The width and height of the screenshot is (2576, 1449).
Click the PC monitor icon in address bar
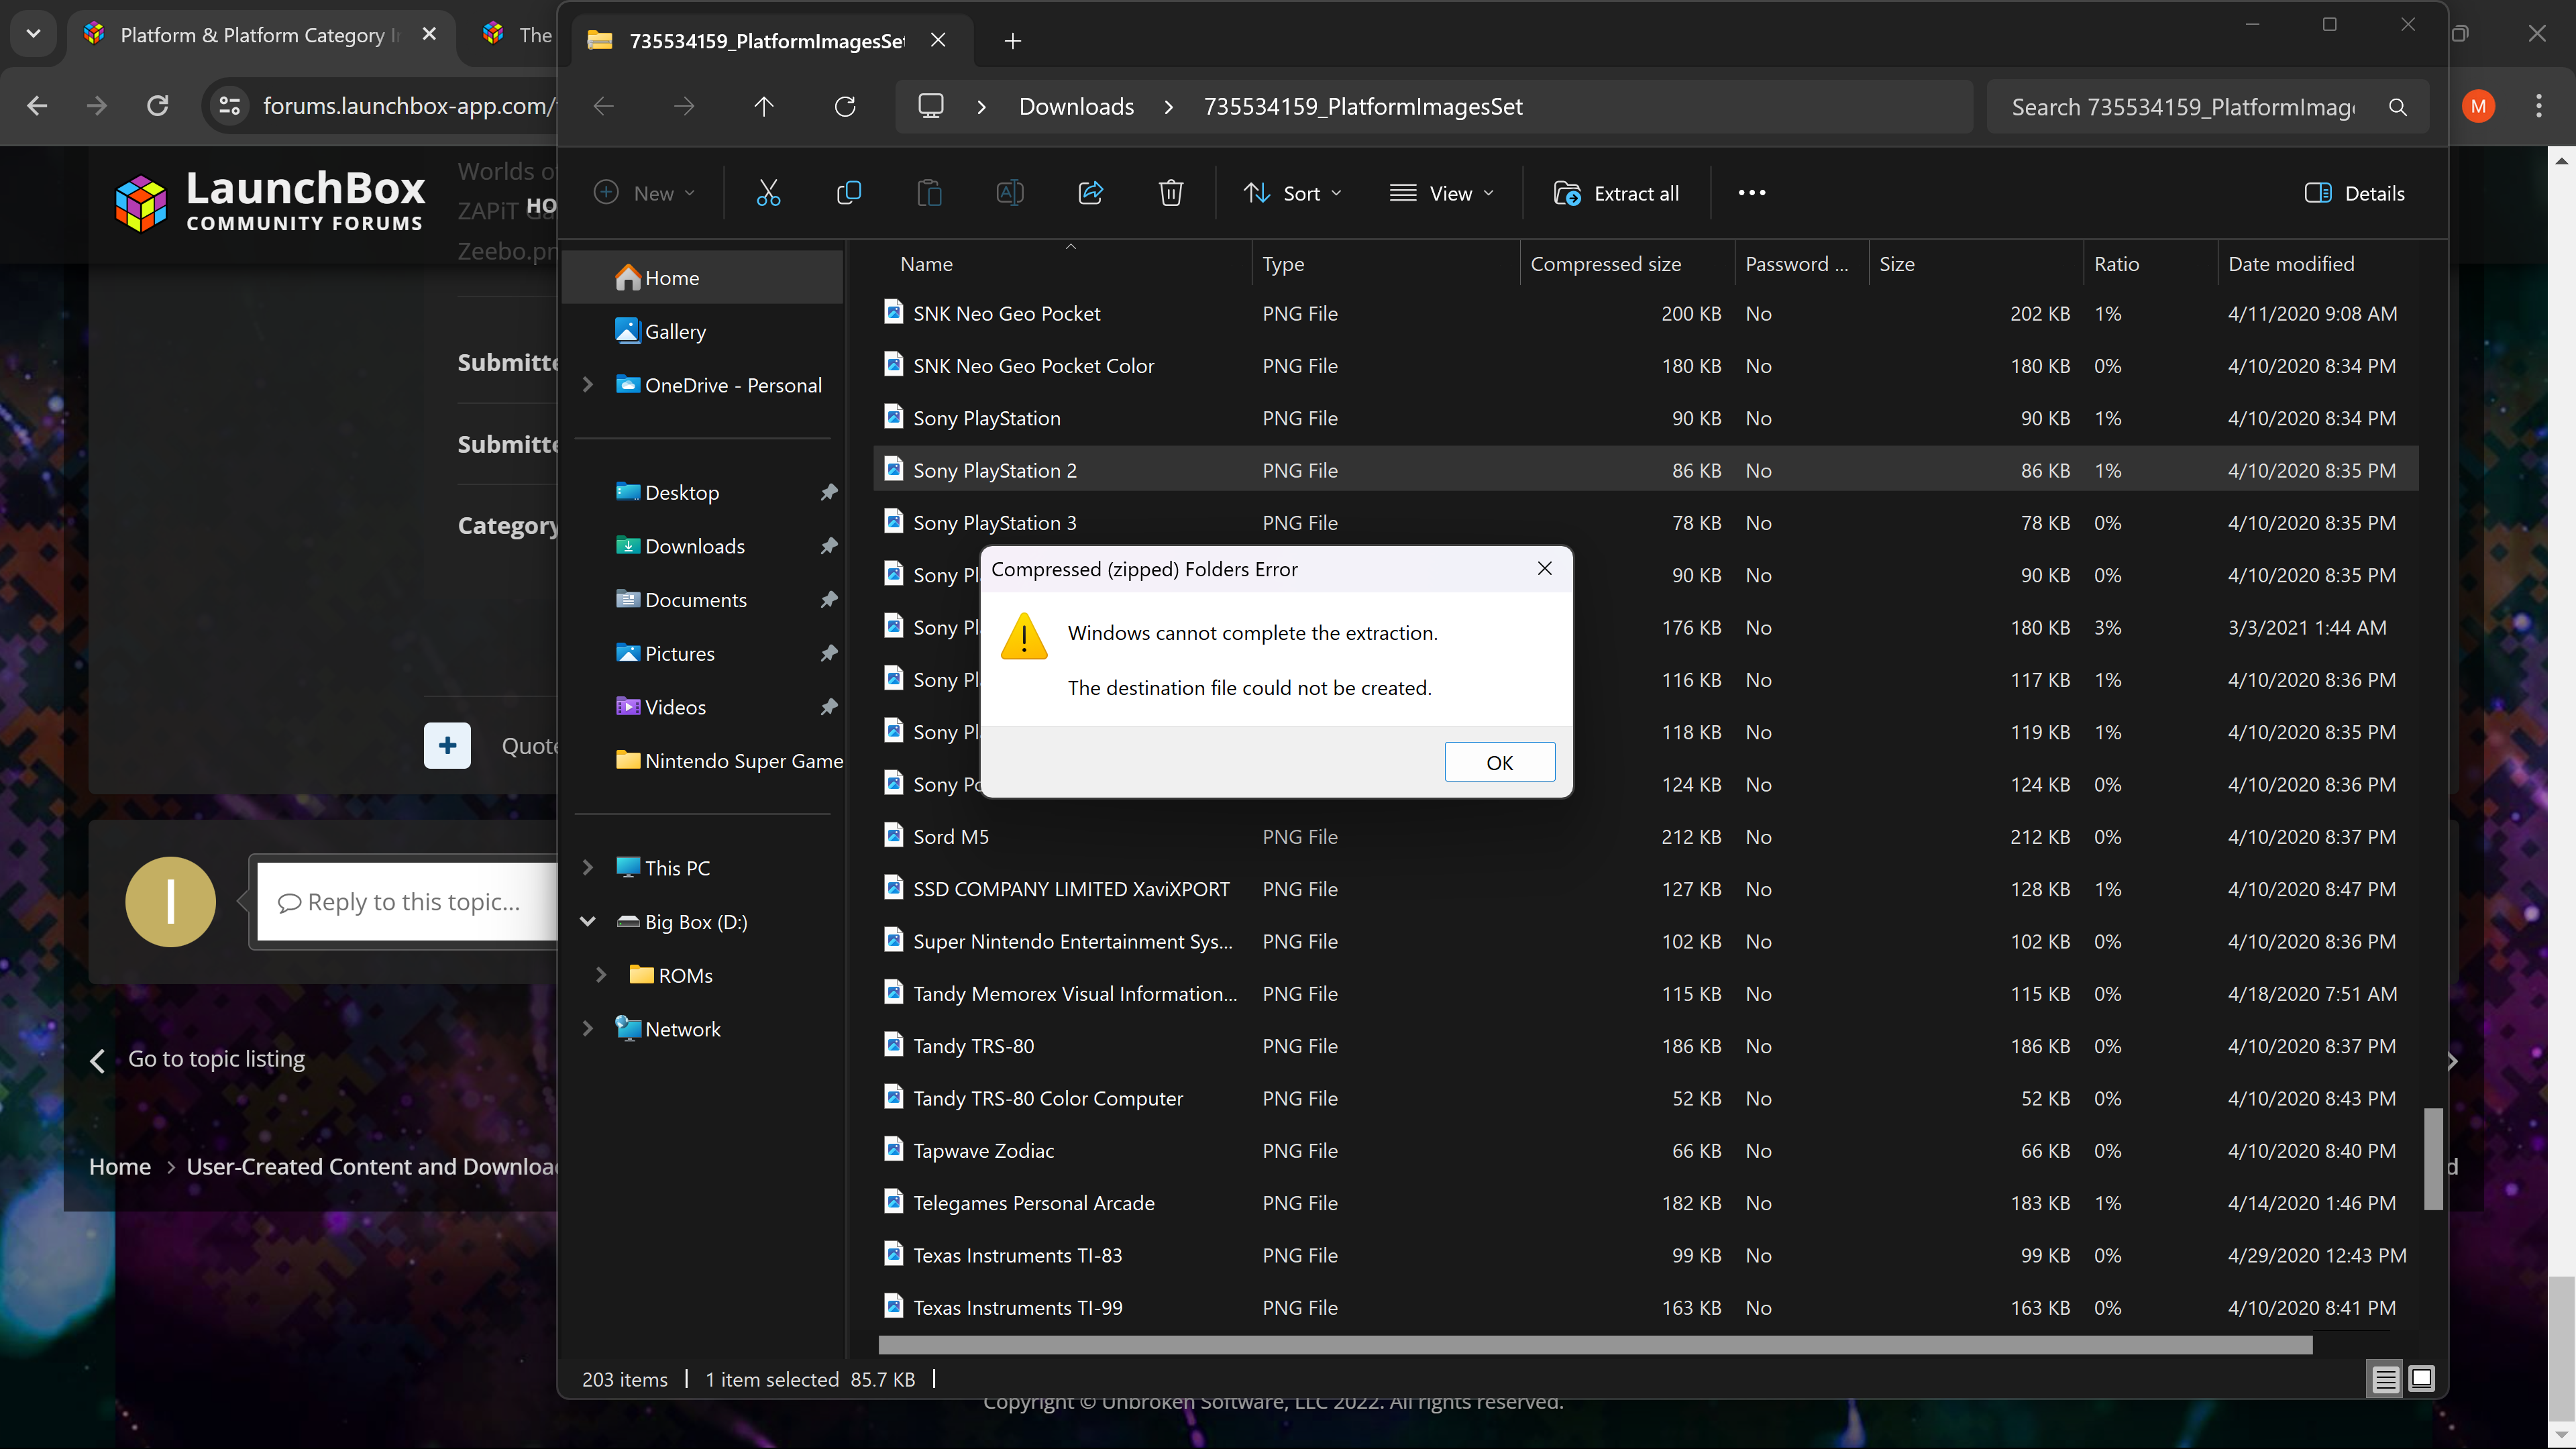[x=931, y=106]
